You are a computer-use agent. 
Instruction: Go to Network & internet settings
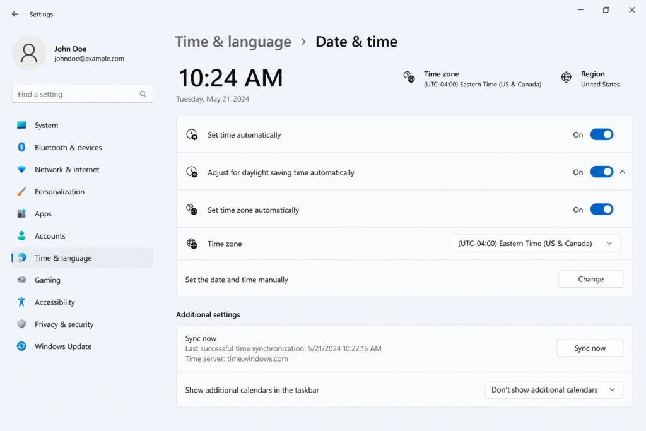tap(83, 169)
